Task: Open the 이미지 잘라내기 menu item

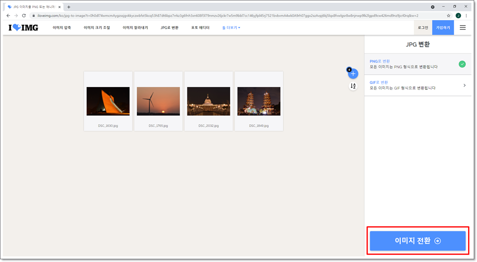Action: pos(135,27)
